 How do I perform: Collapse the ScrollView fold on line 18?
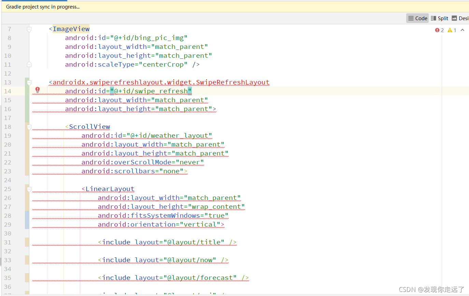pos(29,127)
